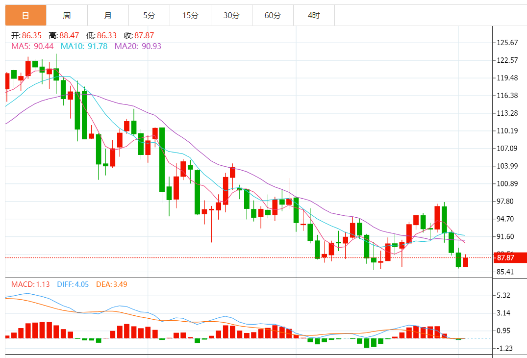527x358 pixels.
Task: Click the DIFF: 4.05 label
Action: (73, 284)
